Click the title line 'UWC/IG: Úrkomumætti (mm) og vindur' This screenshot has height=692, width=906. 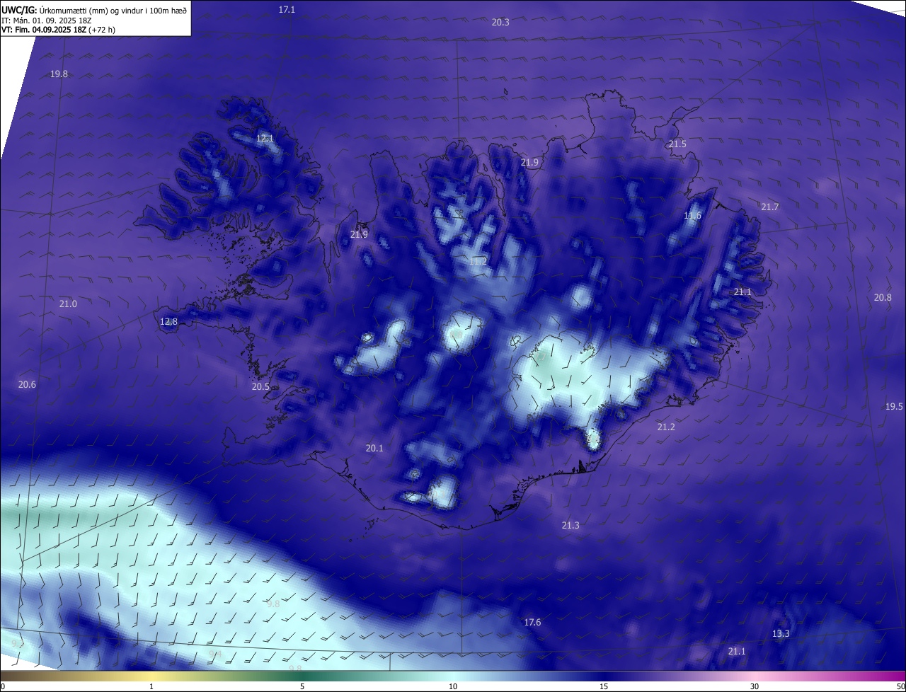coord(94,10)
